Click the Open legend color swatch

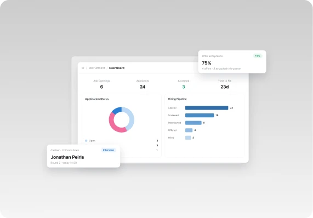[86, 141]
